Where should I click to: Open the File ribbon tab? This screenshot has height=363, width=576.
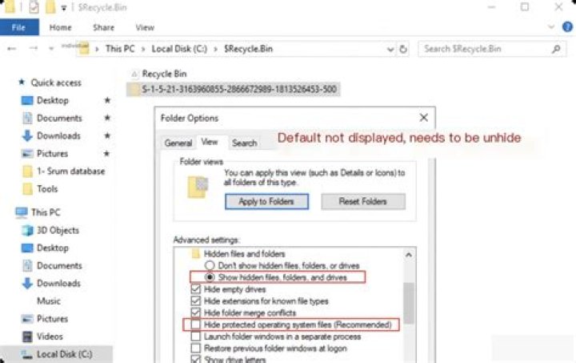click(19, 27)
